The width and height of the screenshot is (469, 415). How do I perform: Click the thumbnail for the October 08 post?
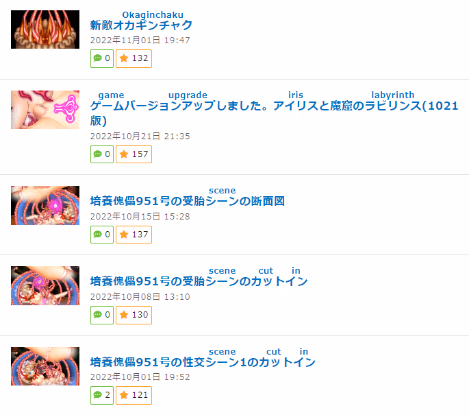click(45, 285)
